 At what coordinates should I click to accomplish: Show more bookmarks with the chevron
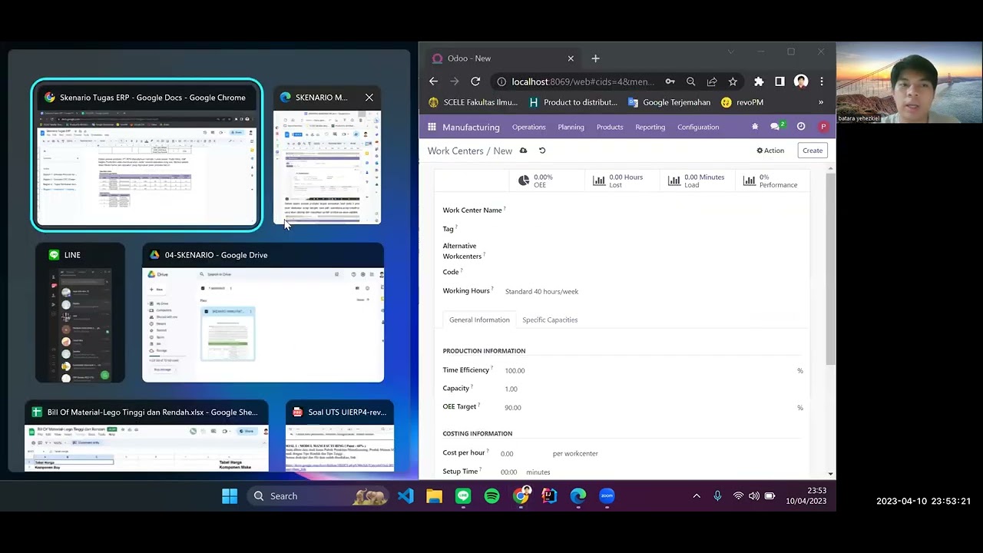[x=821, y=102]
